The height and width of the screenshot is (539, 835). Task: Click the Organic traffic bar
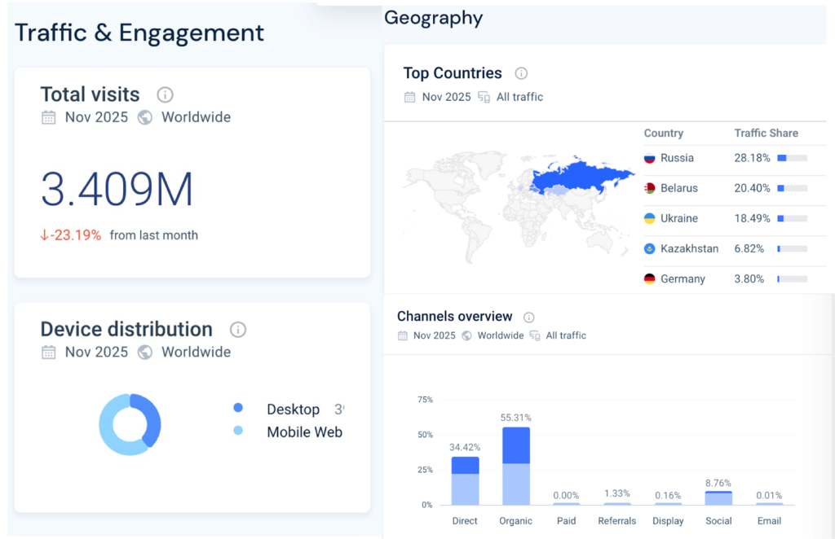pyautogui.click(x=515, y=465)
